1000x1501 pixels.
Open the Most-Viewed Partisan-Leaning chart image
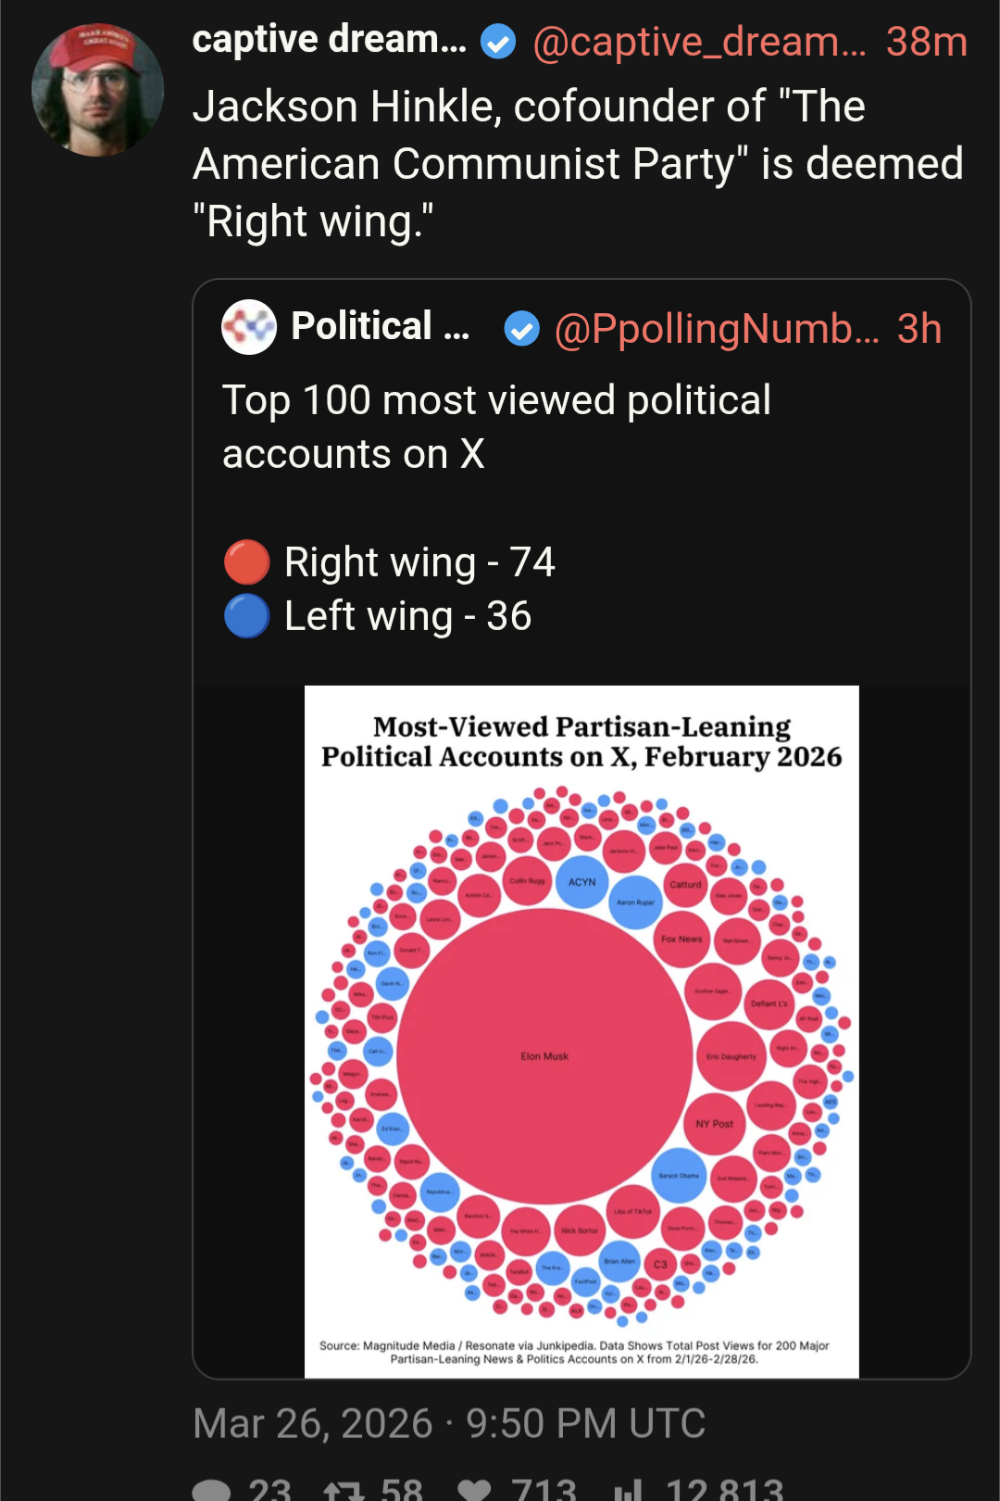(x=581, y=1030)
